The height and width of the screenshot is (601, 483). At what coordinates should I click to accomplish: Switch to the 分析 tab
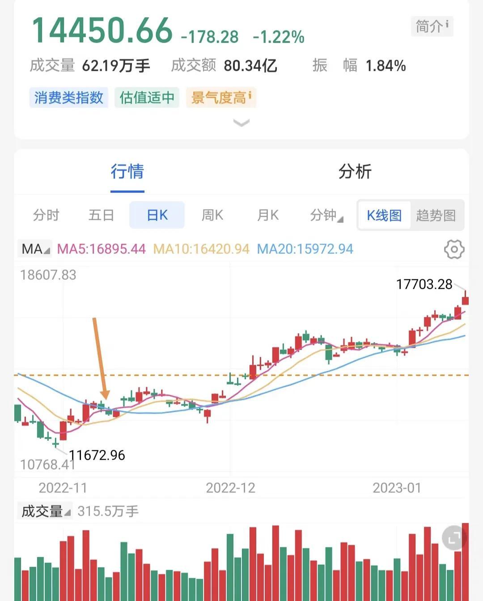(x=355, y=171)
